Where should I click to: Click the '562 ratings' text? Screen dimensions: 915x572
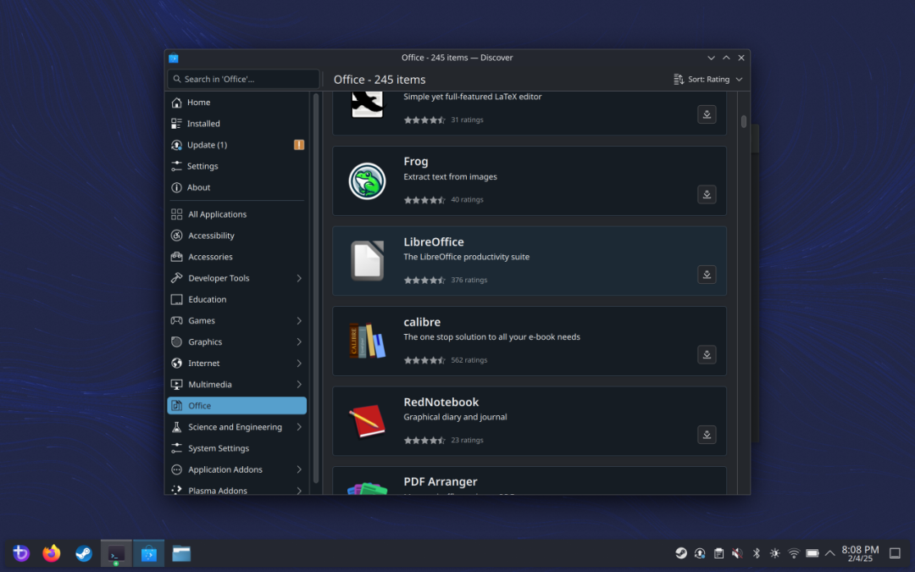(x=469, y=360)
